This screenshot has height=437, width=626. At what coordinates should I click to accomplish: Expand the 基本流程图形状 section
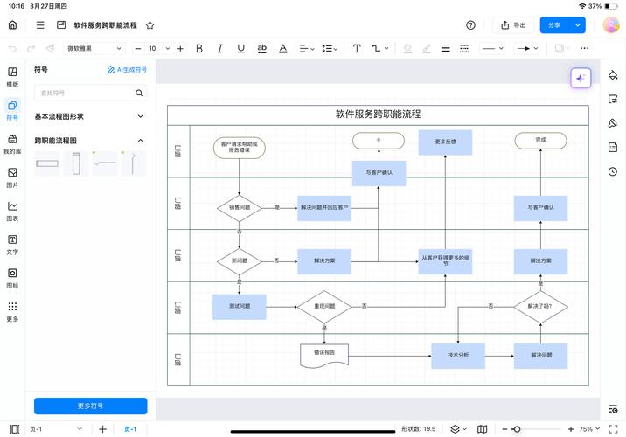click(140, 116)
